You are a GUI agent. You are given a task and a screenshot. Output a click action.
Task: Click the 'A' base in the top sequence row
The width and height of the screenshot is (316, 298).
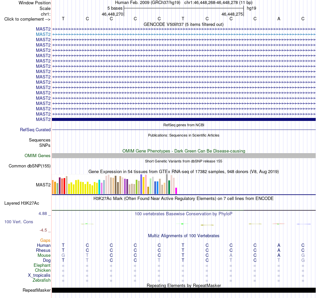(279, 19)
